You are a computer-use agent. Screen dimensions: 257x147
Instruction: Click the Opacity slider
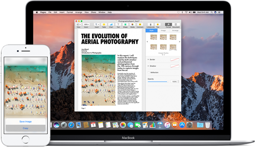point(158,82)
